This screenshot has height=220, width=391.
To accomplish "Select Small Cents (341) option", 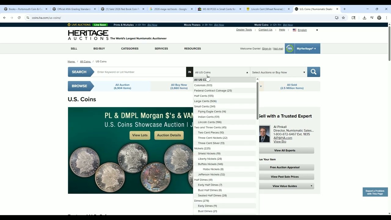I will [x=205, y=106].
